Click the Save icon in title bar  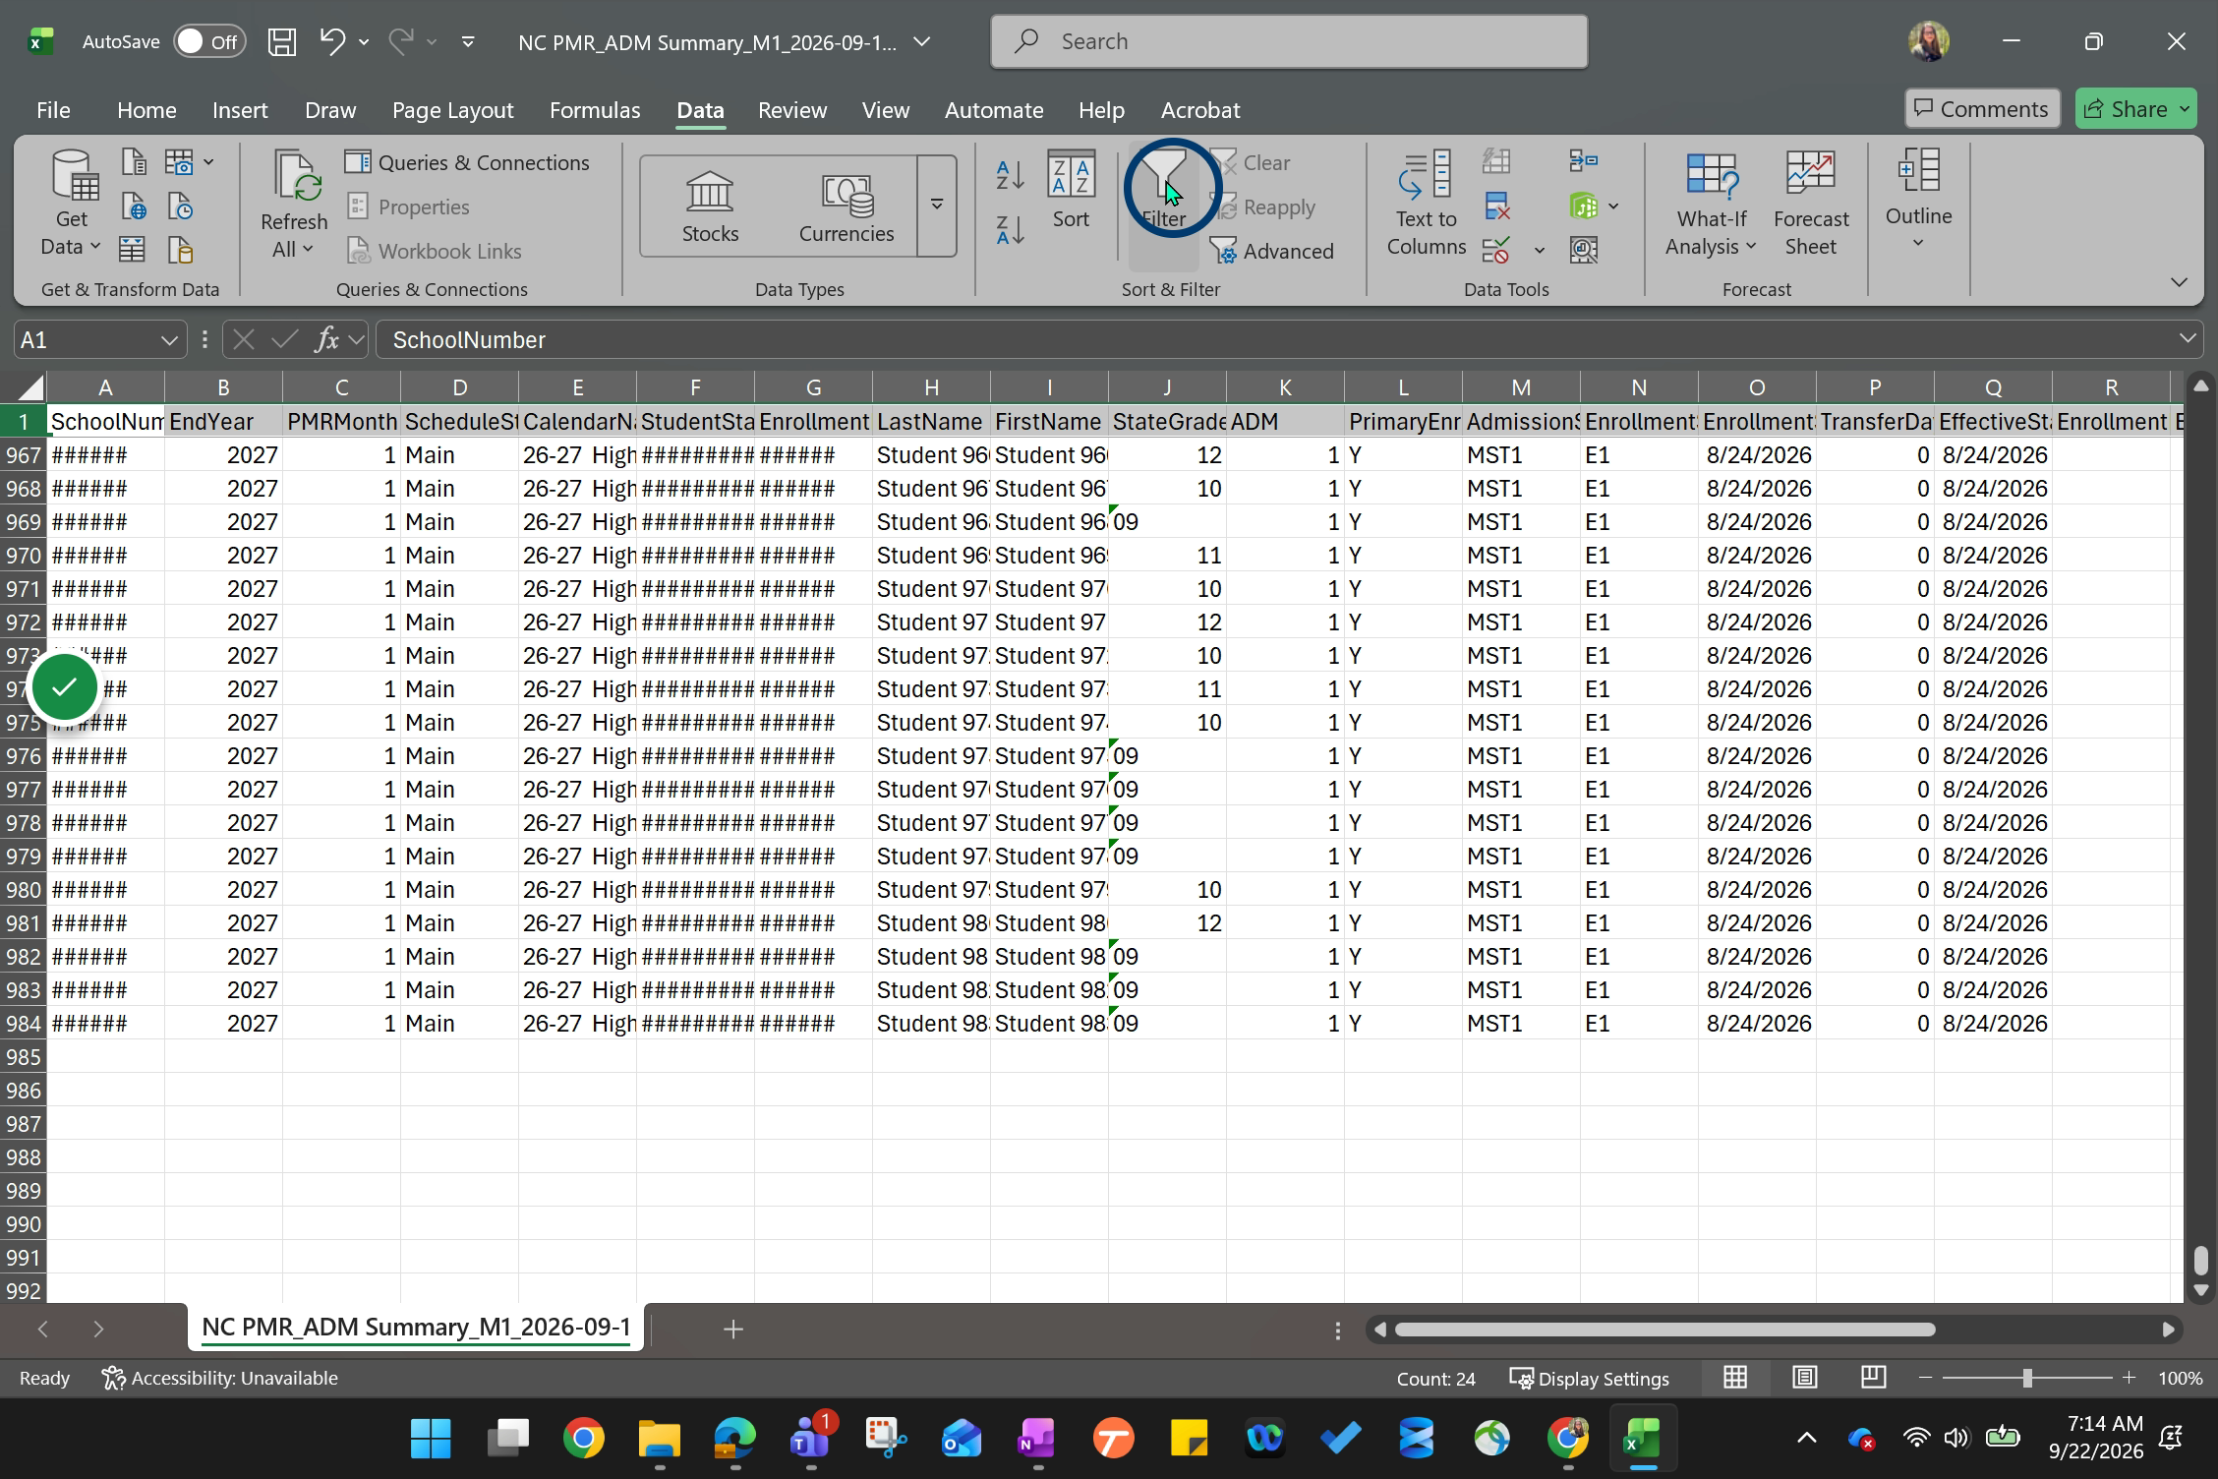coord(282,41)
